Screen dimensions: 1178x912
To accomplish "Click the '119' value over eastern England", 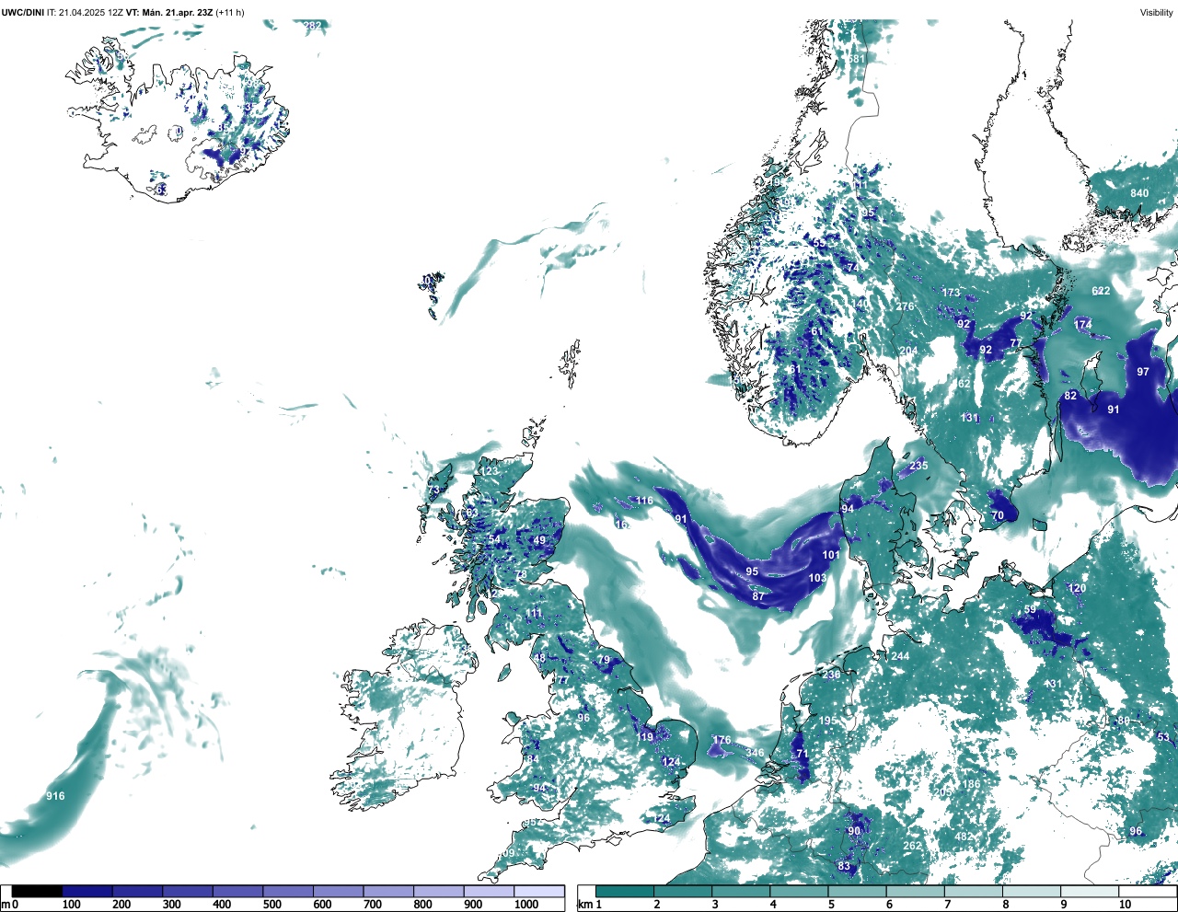I will (644, 737).
